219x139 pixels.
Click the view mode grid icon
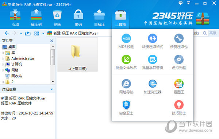36,33
